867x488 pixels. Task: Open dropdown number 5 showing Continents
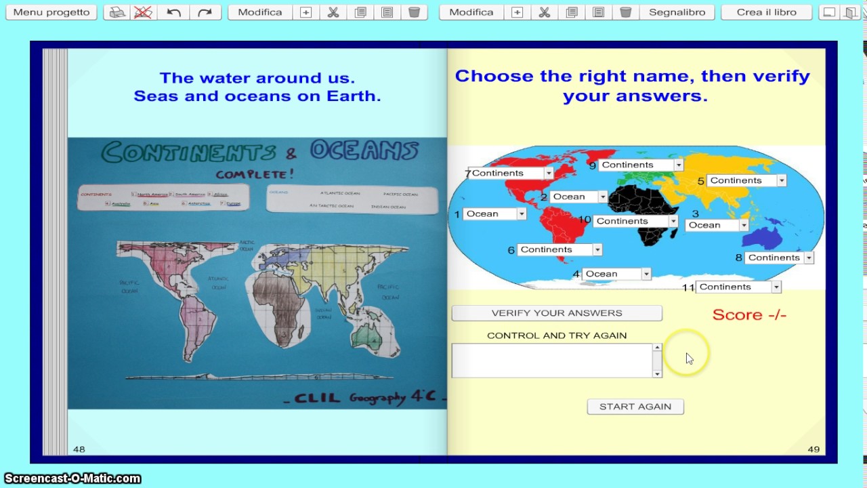(746, 180)
